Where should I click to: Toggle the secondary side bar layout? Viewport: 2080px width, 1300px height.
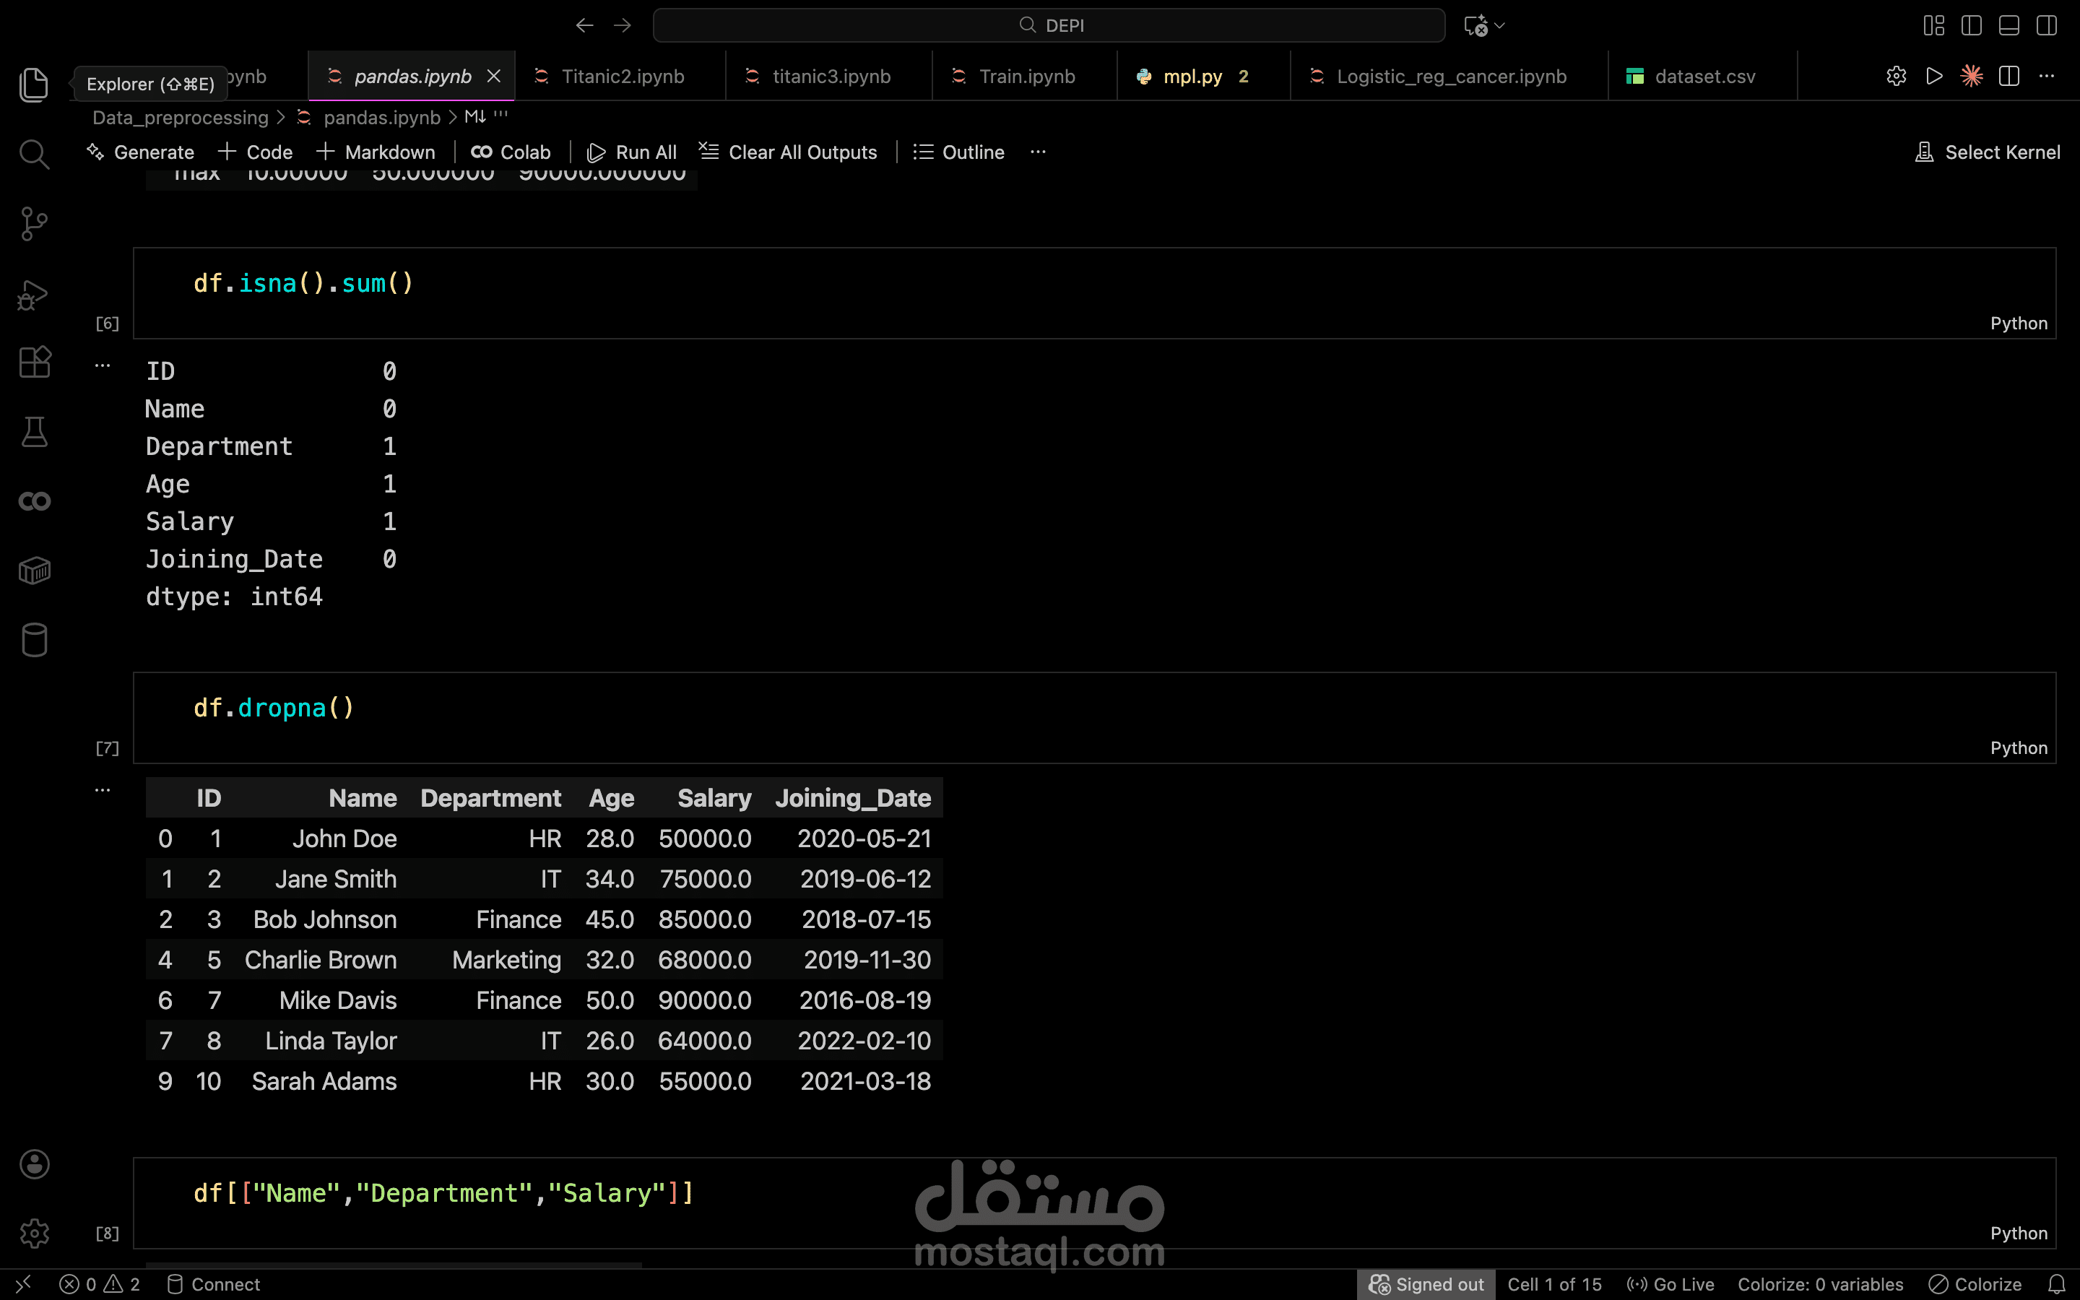[2047, 26]
